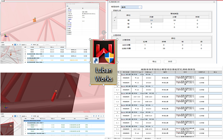Expand bottommost plus group in properties panel

(67, 34)
